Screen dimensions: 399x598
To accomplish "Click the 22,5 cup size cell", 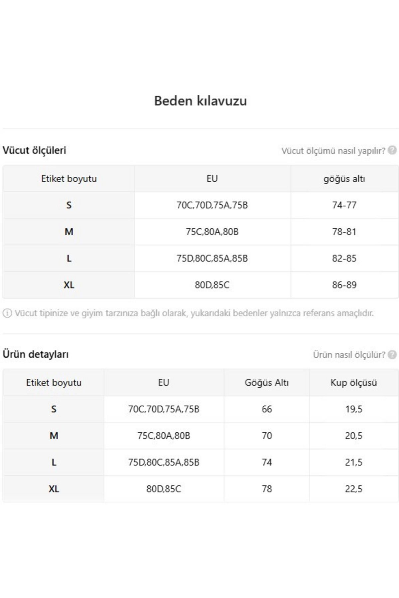I will click(x=354, y=489).
